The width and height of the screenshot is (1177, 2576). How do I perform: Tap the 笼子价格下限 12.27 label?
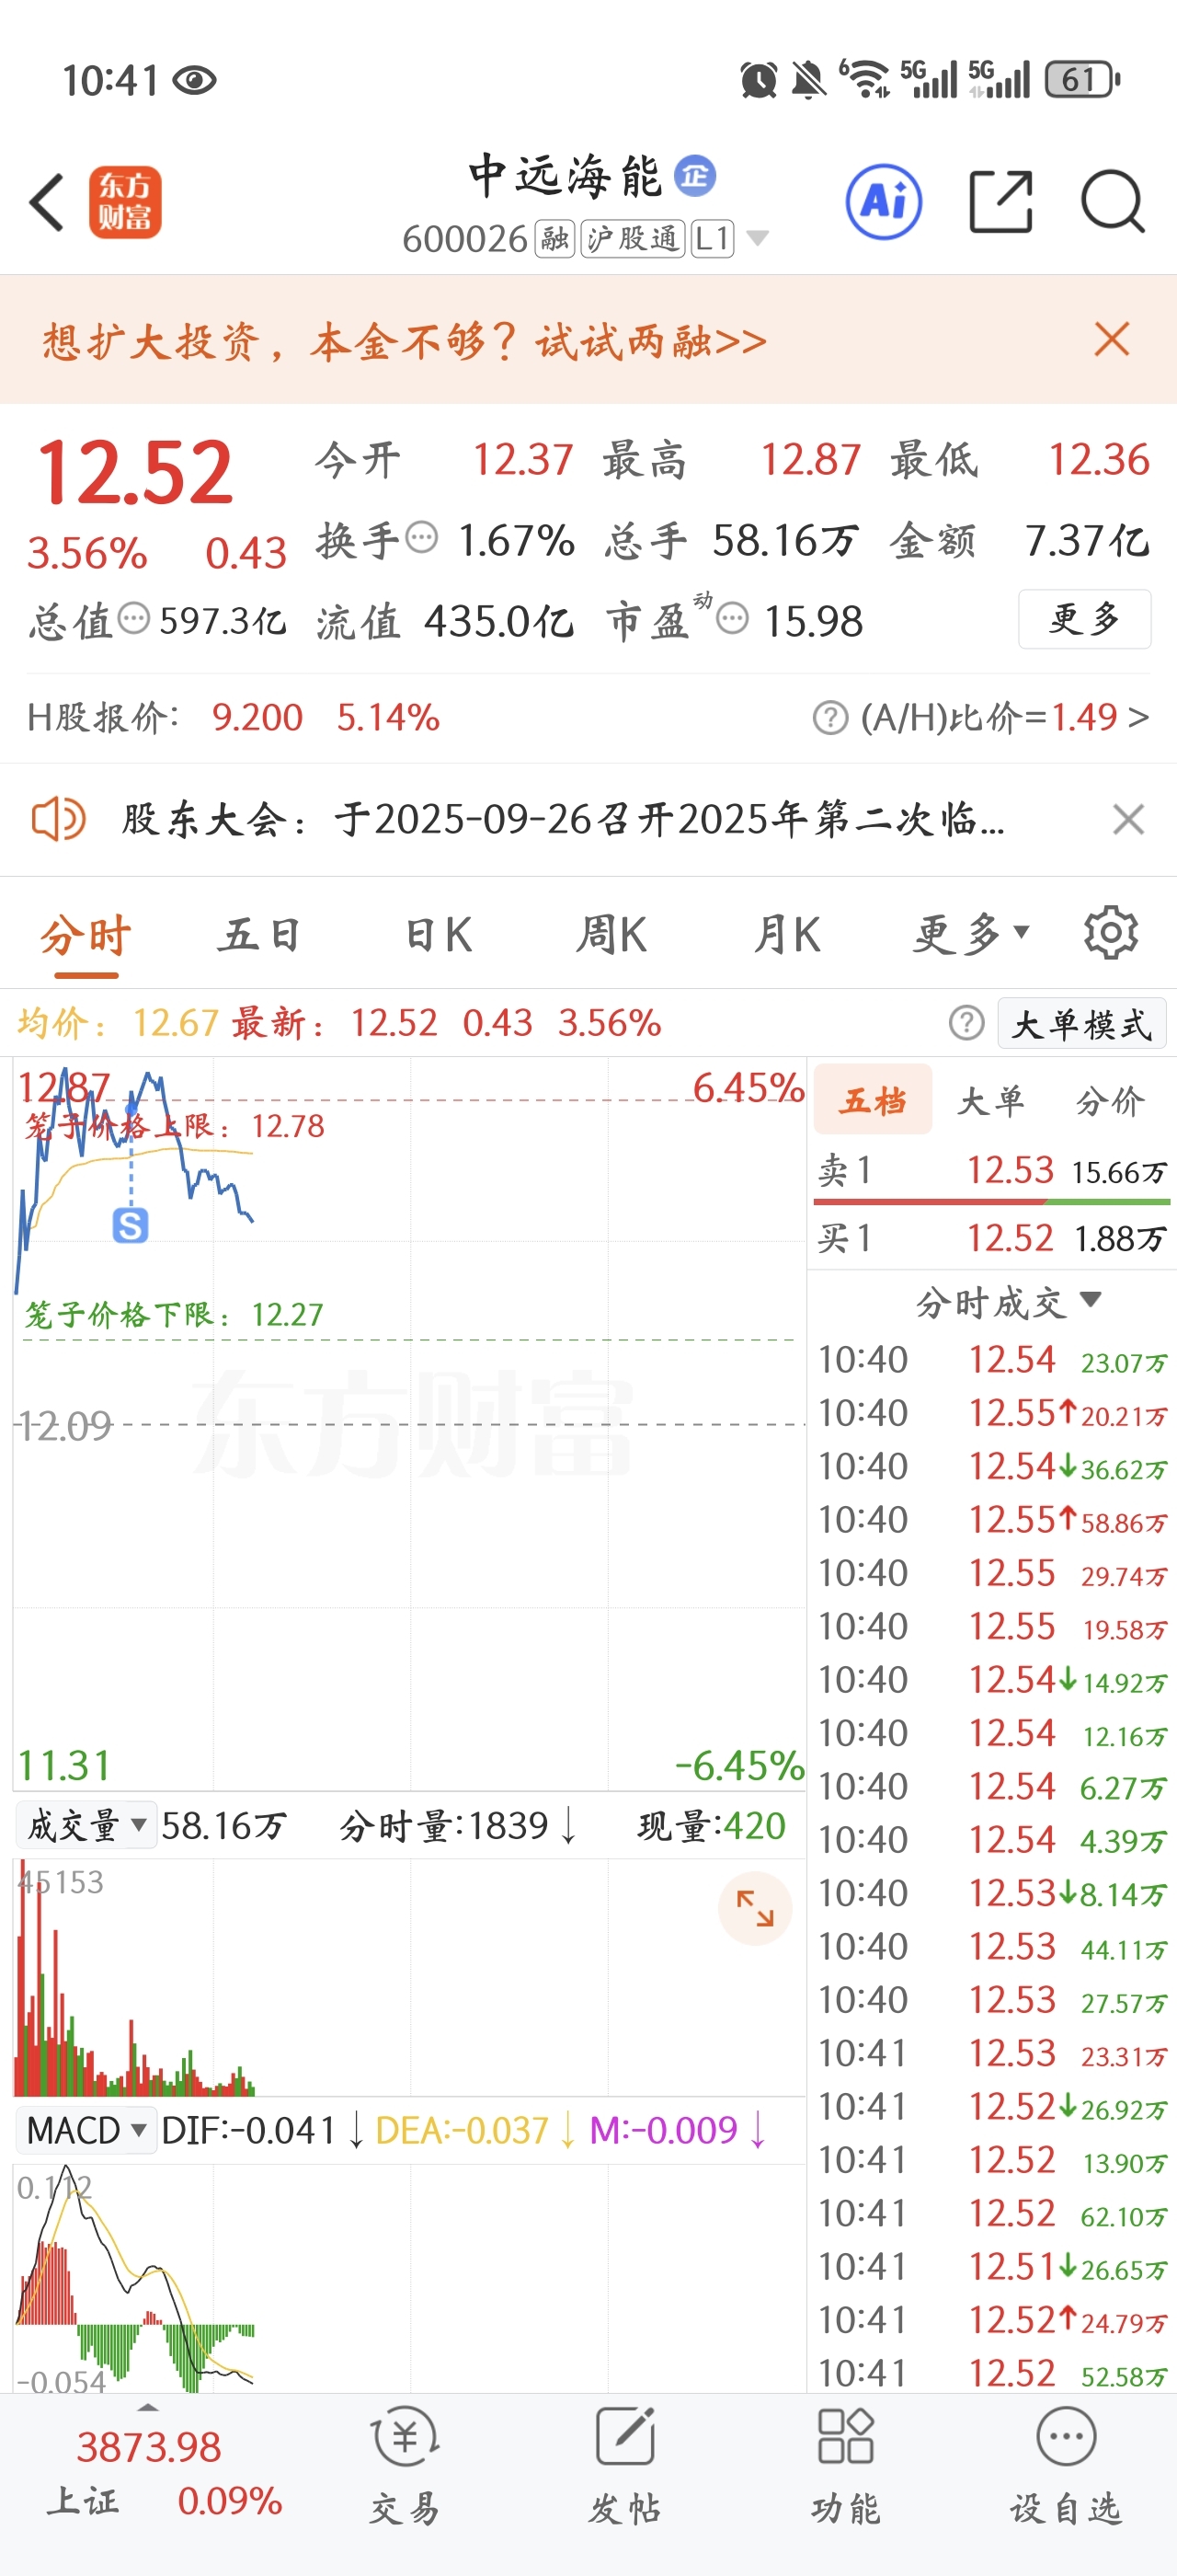175,1314
